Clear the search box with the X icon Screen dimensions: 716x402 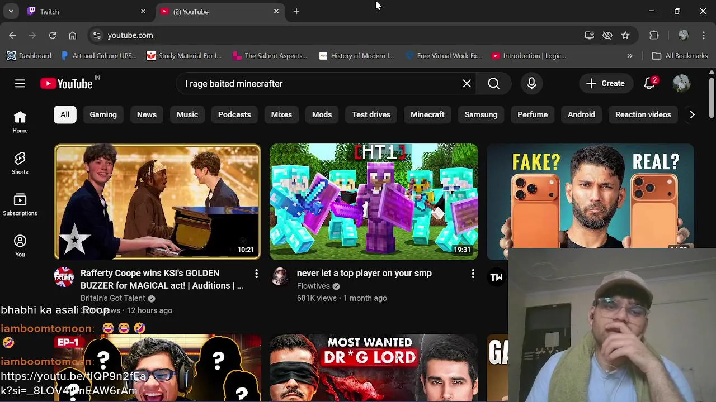[467, 84]
